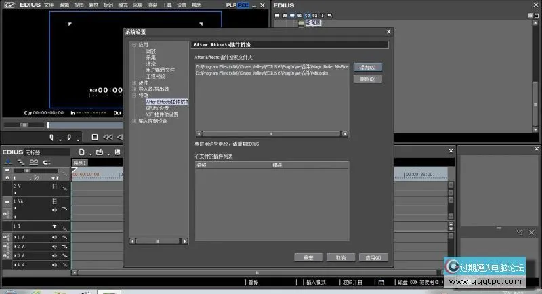Image resolution: width=542 pixels, height=294 pixels.
Task: Open the 设置 menu
Action: pyautogui.click(x=182, y=5)
